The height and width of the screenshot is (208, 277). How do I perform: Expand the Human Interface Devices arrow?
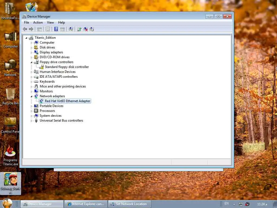point(31,72)
